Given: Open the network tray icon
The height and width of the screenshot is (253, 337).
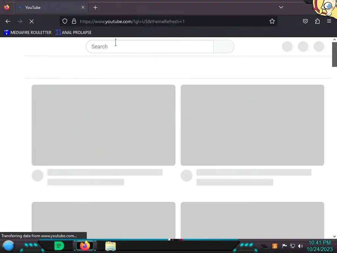Looking at the screenshot, I should [x=292, y=246].
